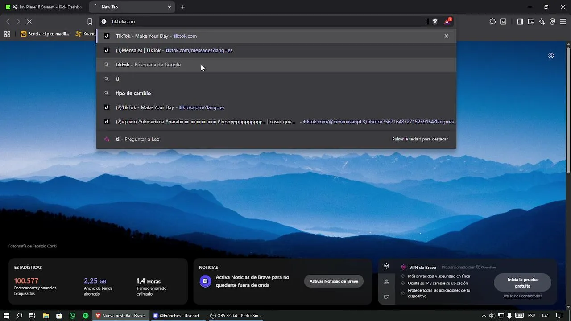Switch to OBS 32.0.4 taskbar window

(236, 316)
